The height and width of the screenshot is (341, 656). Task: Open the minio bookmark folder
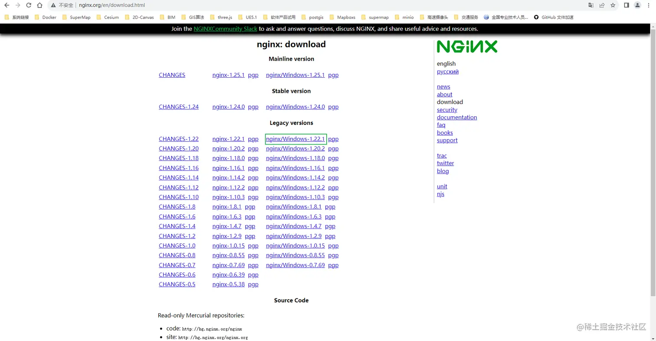click(404, 17)
